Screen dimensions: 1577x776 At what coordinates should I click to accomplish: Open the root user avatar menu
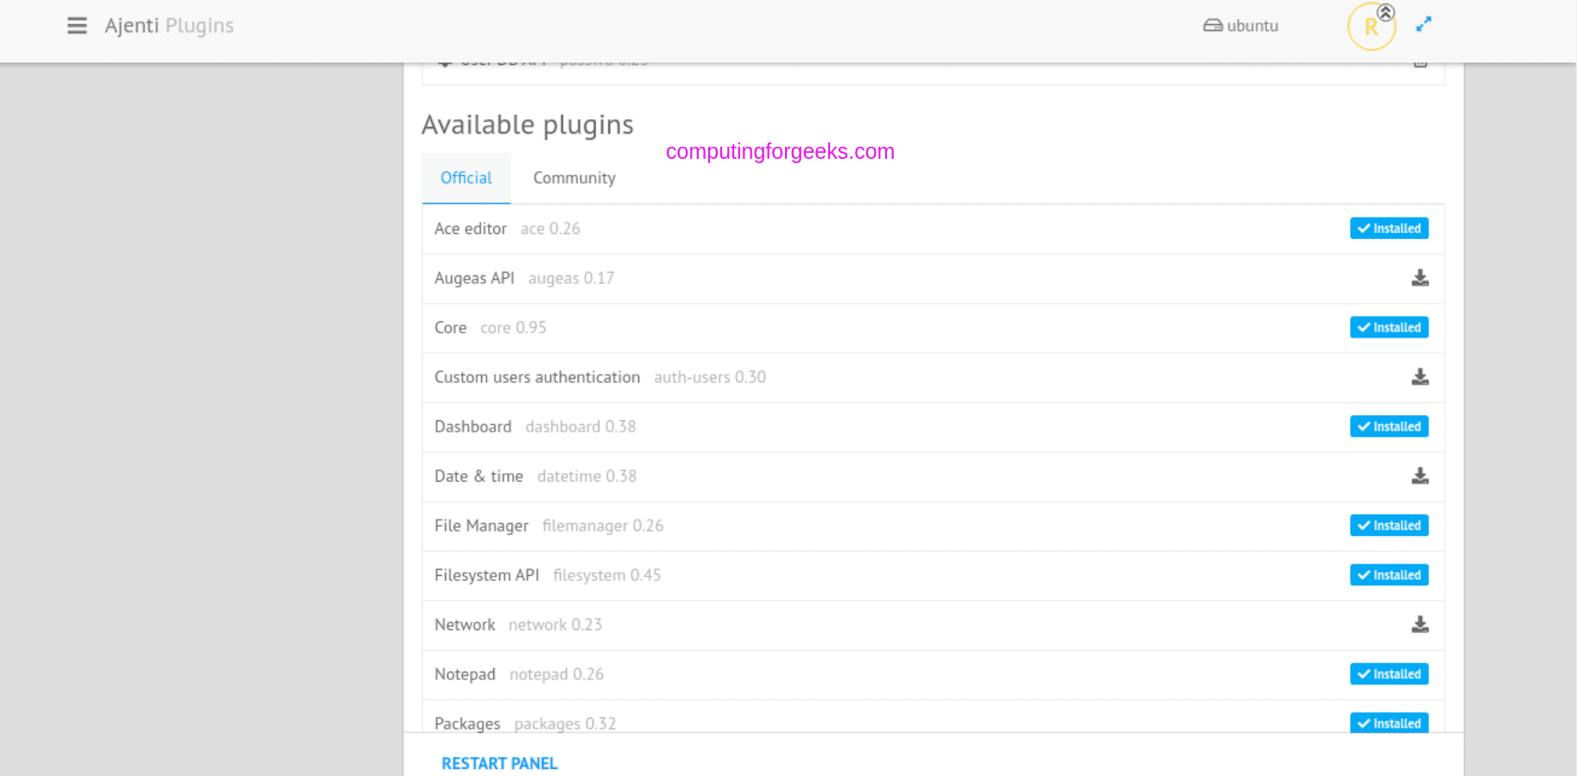pos(1371,27)
